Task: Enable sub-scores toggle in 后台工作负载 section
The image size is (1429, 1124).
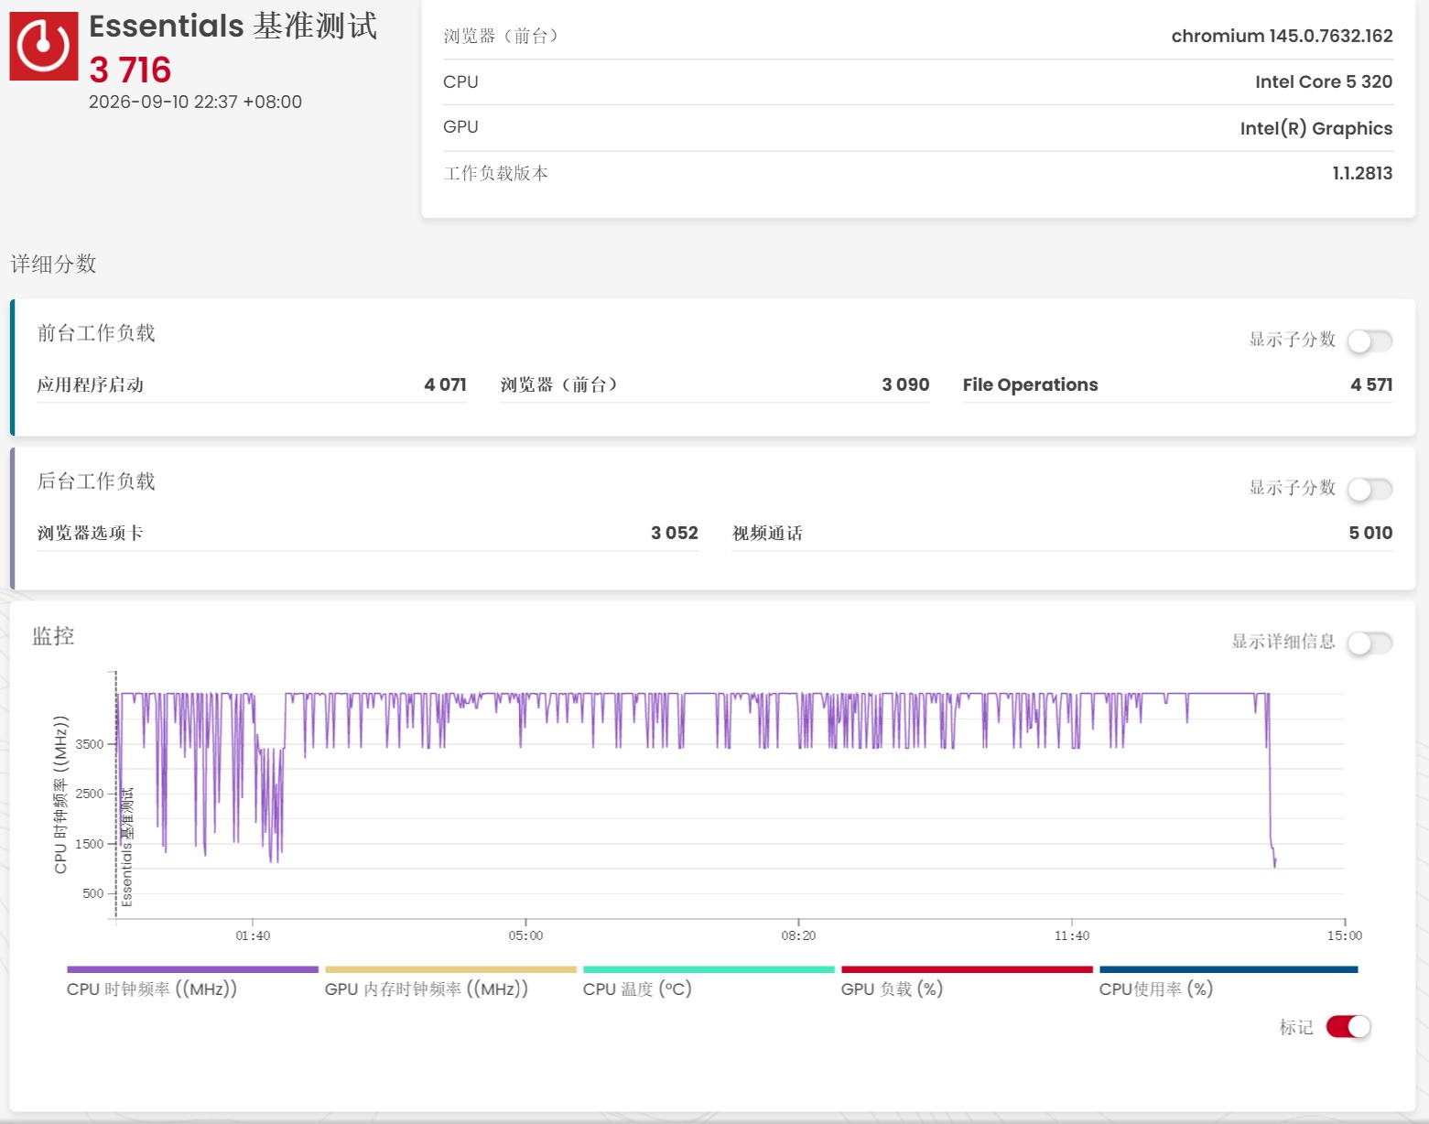Action: point(1369,489)
